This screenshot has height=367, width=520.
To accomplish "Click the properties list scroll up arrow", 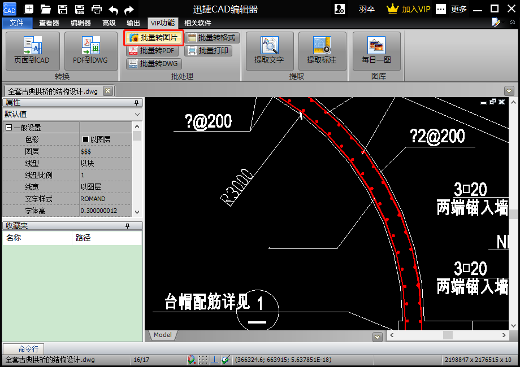I will (137, 126).
